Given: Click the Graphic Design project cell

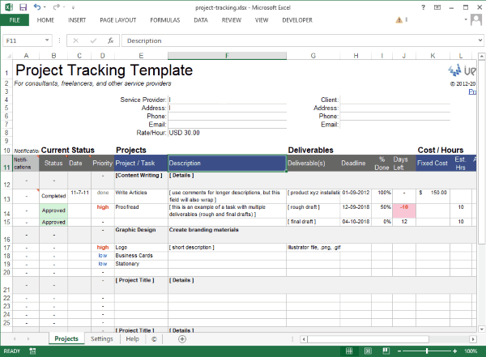Looking at the screenshot, I should 141,235.
